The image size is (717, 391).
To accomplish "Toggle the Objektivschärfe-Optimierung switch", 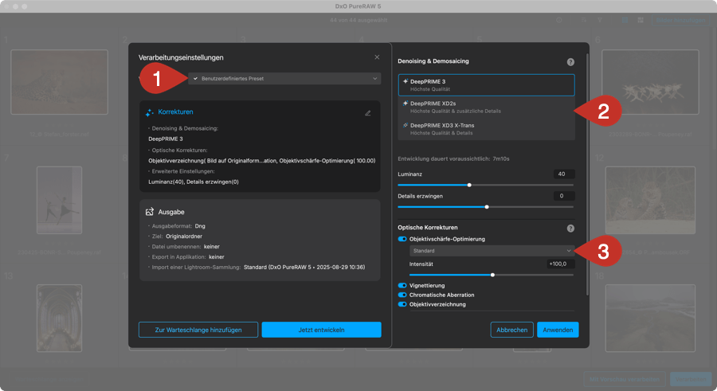I will pyautogui.click(x=402, y=239).
